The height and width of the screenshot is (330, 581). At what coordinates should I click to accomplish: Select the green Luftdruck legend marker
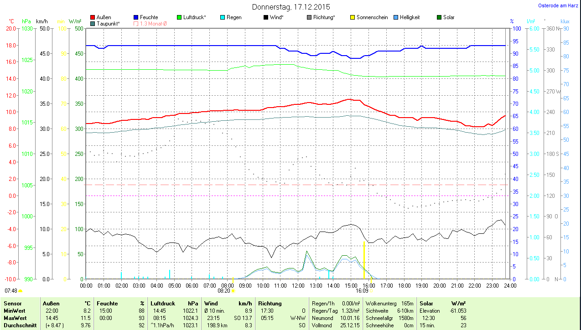pos(179,17)
